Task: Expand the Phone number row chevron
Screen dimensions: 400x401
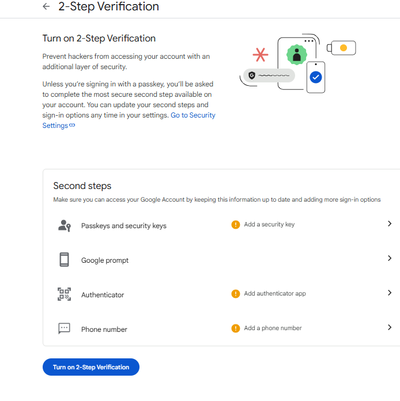Action: coord(390,327)
